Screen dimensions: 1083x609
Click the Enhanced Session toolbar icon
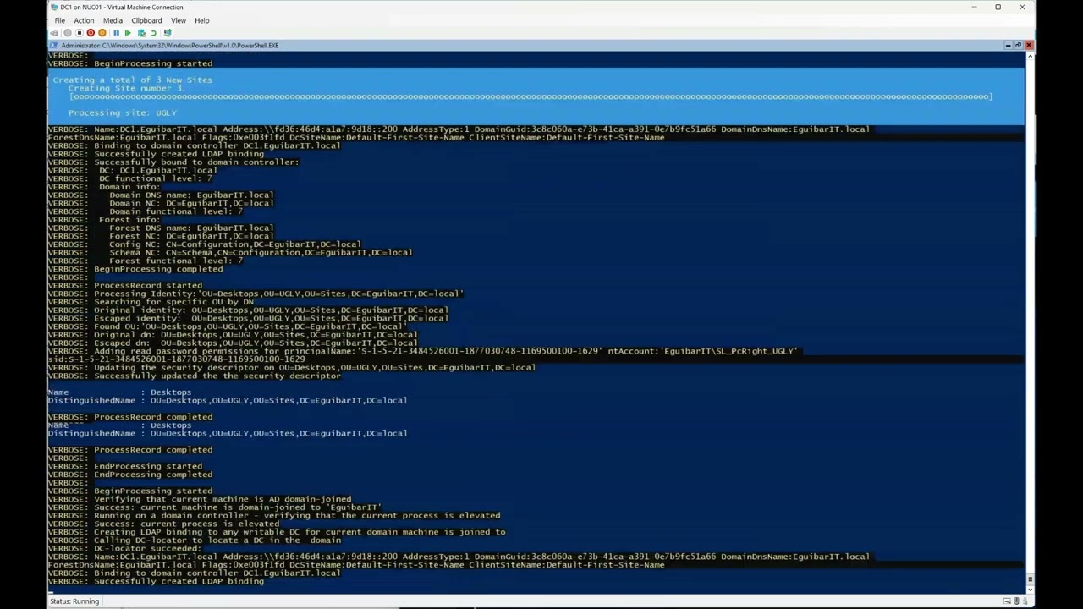(168, 33)
